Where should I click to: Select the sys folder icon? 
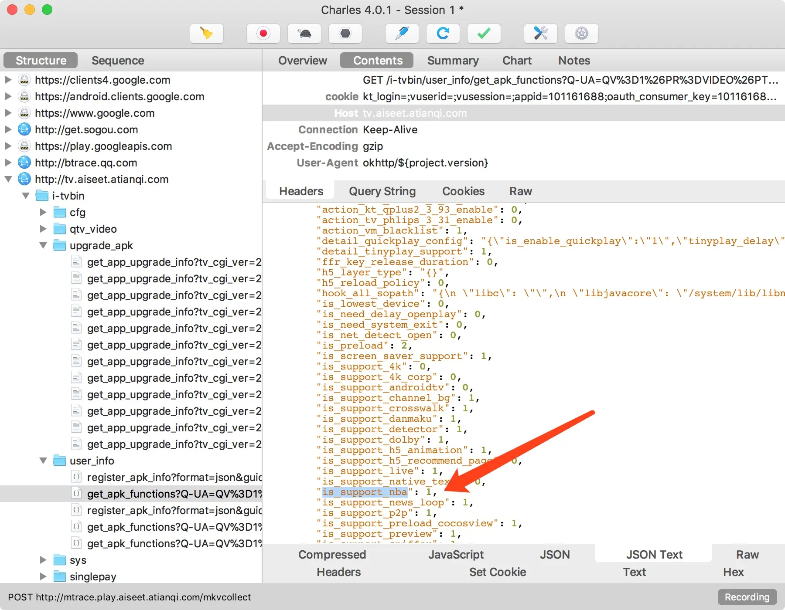(59, 560)
